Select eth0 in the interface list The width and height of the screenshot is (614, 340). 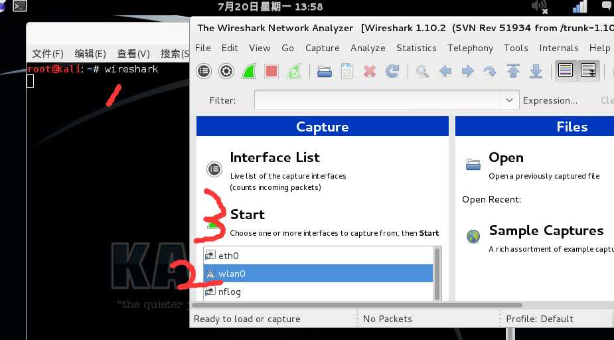coord(318,256)
